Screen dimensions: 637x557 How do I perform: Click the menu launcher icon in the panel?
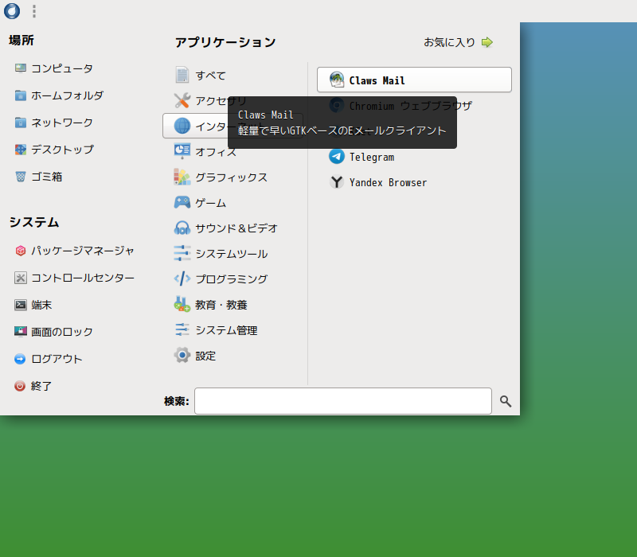point(12,11)
